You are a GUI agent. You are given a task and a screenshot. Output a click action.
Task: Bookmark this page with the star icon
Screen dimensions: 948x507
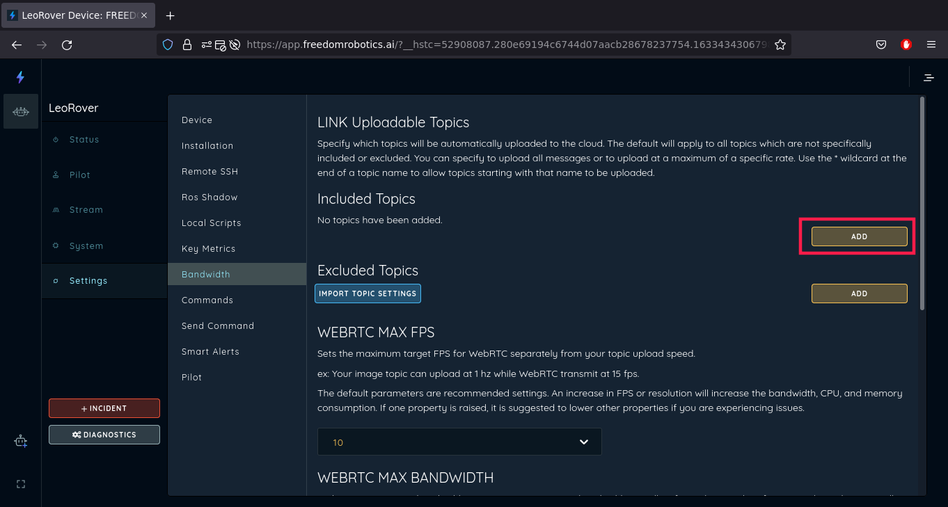point(780,45)
